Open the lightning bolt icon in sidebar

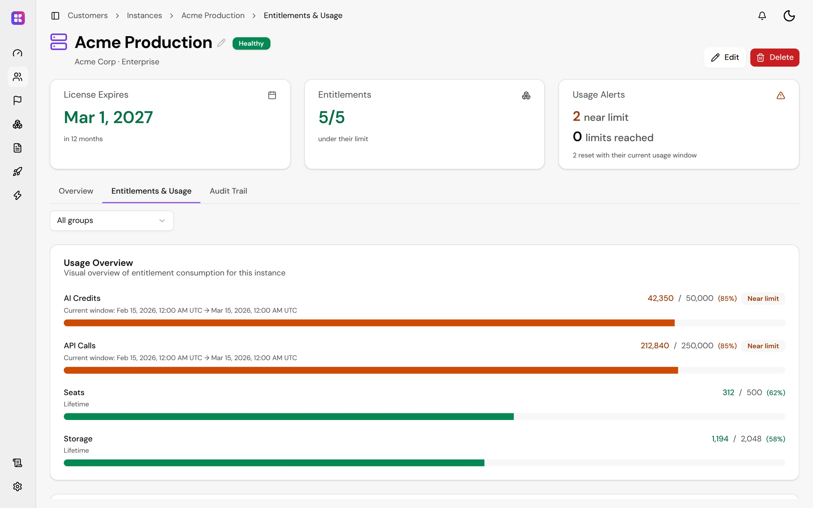tap(17, 195)
